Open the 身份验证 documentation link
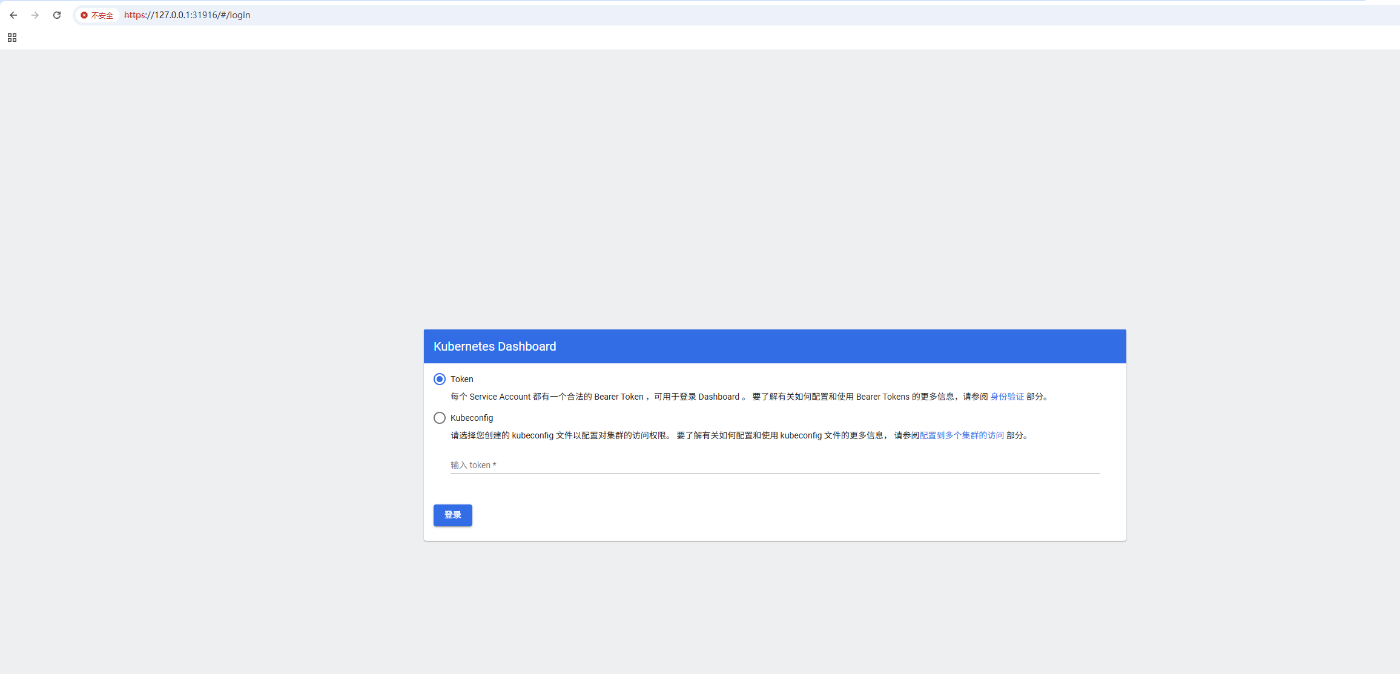The image size is (1400, 674). pyautogui.click(x=1006, y=397)
